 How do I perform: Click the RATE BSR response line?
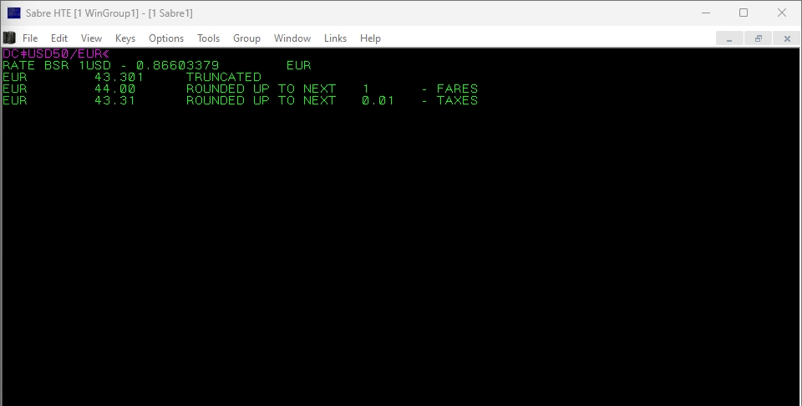[156, 65]
